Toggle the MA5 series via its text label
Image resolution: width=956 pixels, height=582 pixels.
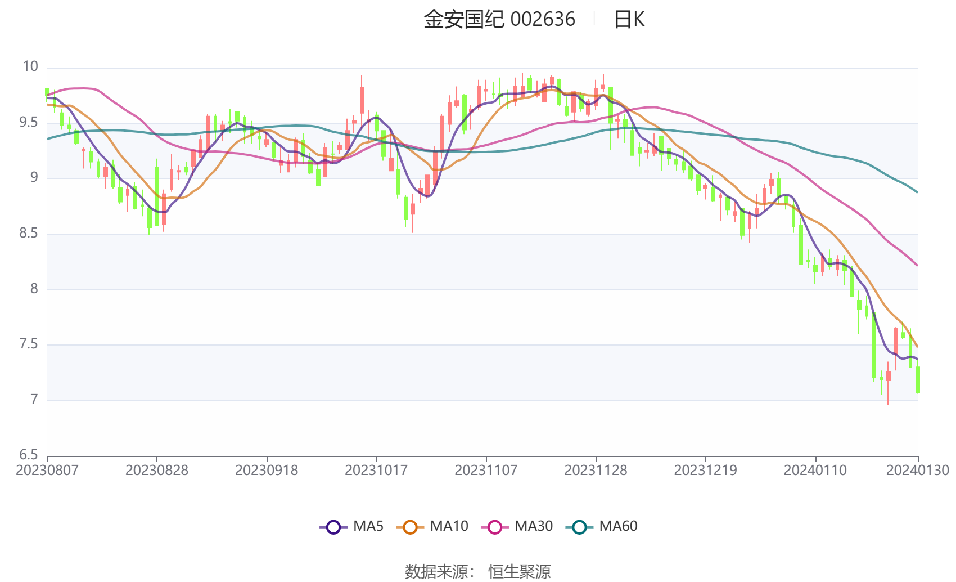coord(368,526)
